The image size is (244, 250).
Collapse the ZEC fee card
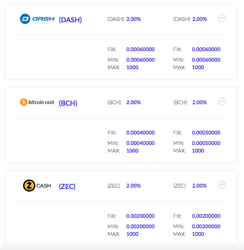click(x=222, y=185)
